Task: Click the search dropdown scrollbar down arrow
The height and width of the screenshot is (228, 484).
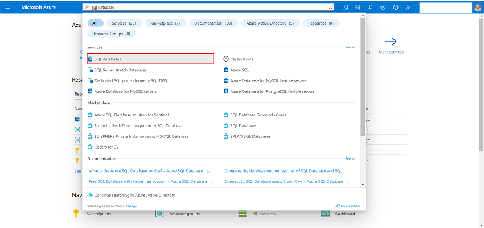Action: (x=363, y=184)
